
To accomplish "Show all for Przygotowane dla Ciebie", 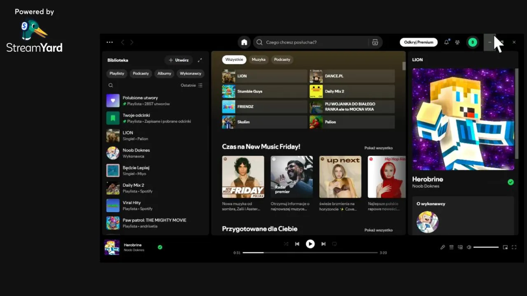I will point(378,230).
